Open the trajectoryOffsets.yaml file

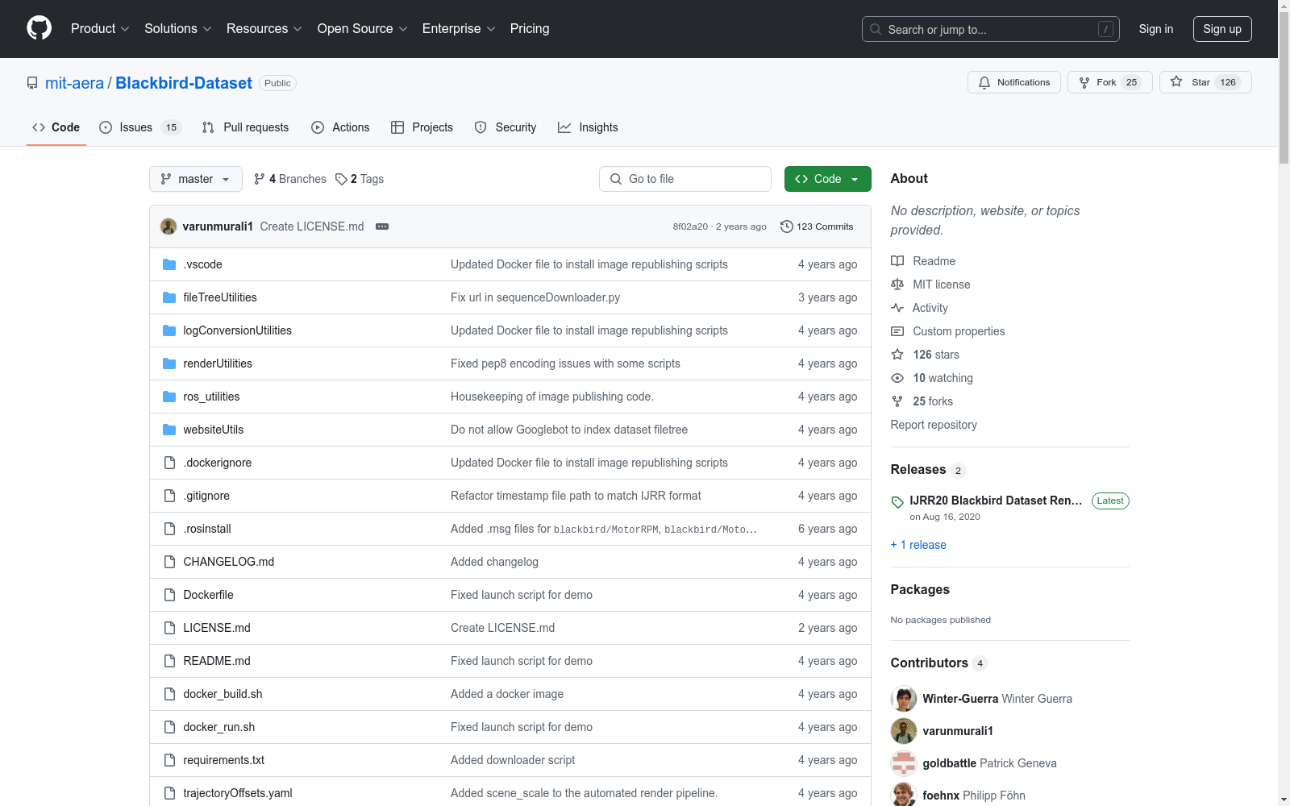click(238, 793)
